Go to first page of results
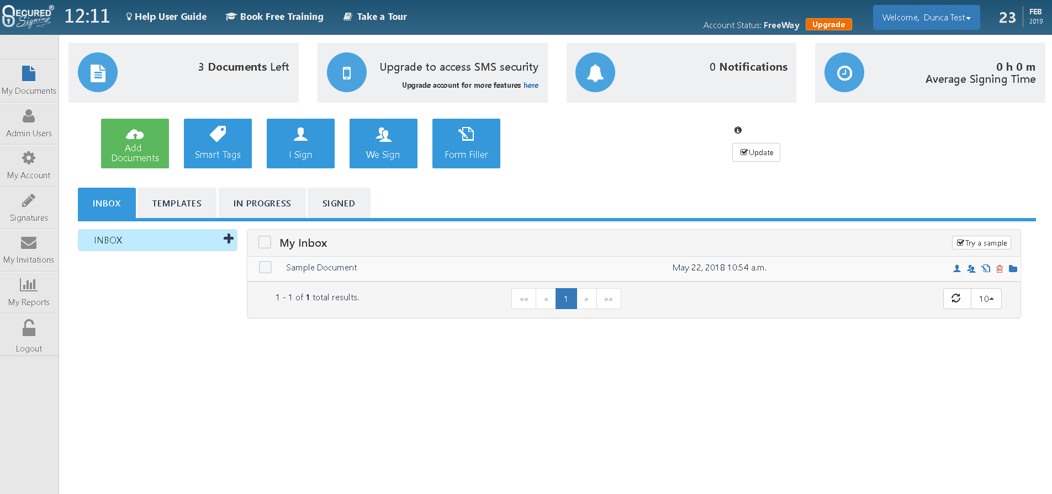The width and height of the screenshot is (1052, 494). pos(524,299)
